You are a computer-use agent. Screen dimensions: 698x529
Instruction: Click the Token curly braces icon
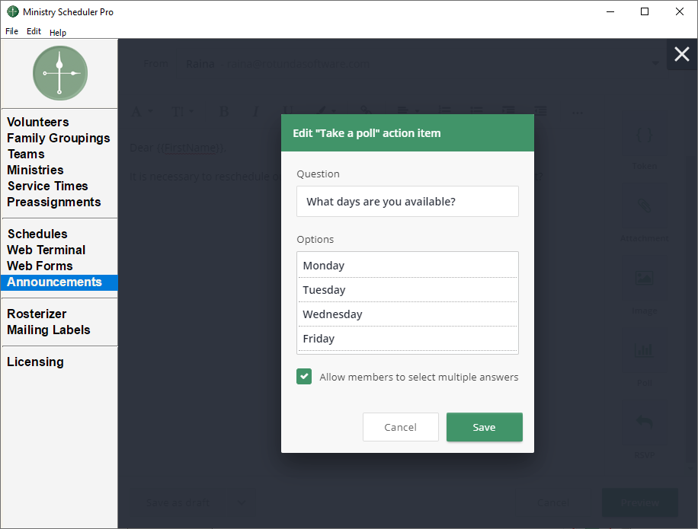644,135
